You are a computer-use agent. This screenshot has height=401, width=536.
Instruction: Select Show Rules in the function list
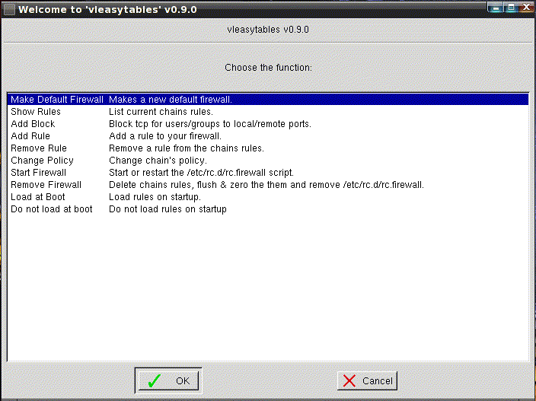click(x=36, y=112)
